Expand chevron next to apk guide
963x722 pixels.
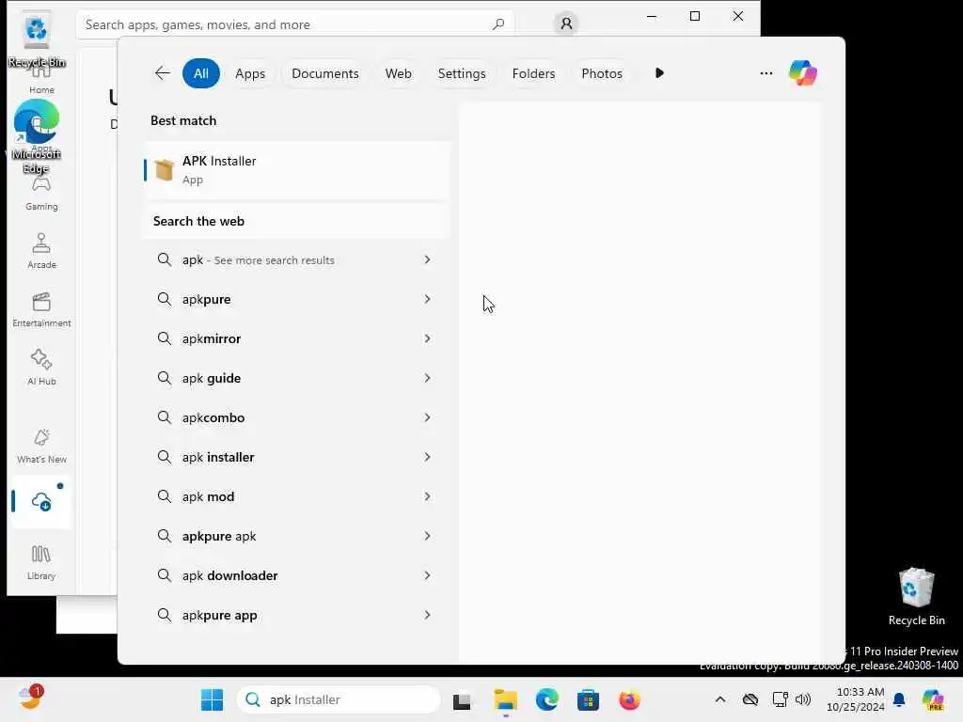click(x=427, y=378)
